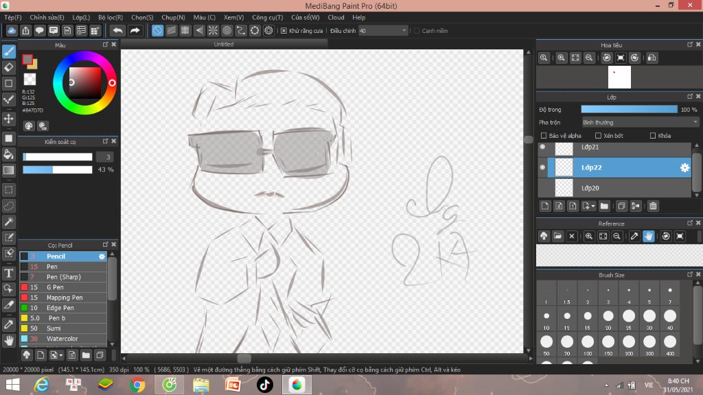
Task: Select the Eraser tool in left toolbar
Action: (x=9, y=67)
